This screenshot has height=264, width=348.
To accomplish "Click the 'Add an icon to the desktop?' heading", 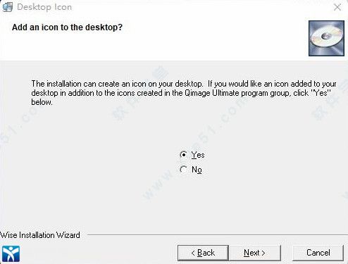I will pyautogui.click(x=67, y=27).
